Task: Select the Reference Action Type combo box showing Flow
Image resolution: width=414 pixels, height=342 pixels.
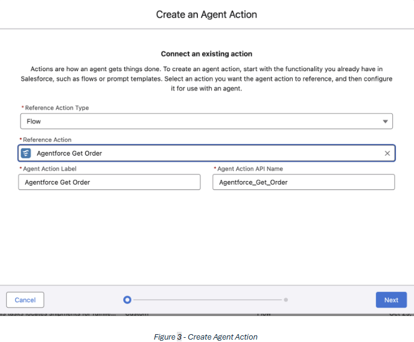Action: click(206, 121)
